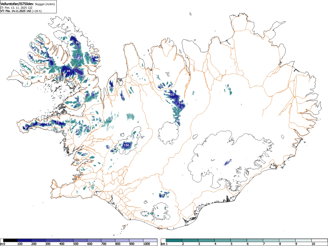Click the '(+26 h)' forecast offset text
Screen dimensions: 328x246
pyautogui.click(x=37, y=11)
